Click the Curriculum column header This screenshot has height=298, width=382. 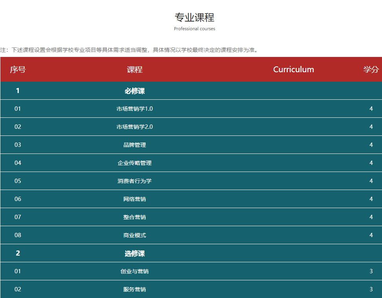pyautogui.click(x=294, y=69)
